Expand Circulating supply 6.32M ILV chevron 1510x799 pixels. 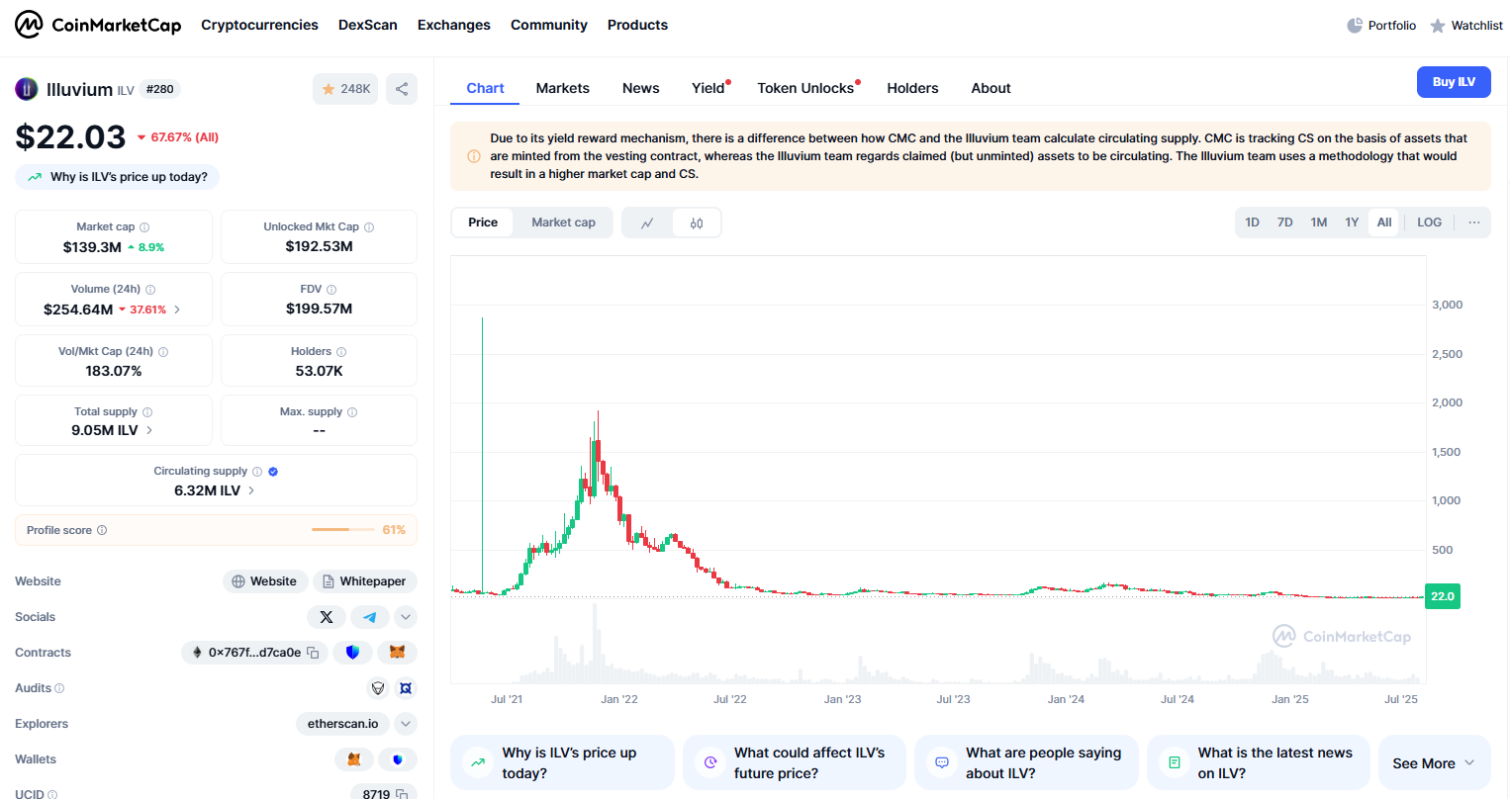tap(251, 490)
